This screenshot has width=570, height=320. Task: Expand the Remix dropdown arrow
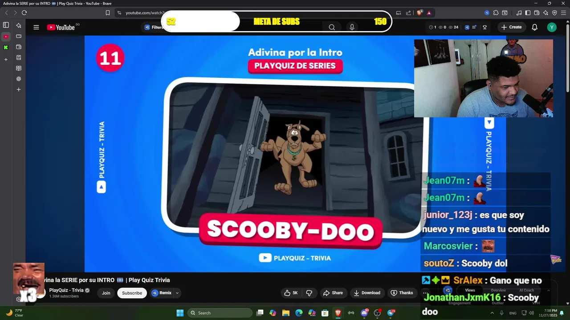click(x=177, y=293)
